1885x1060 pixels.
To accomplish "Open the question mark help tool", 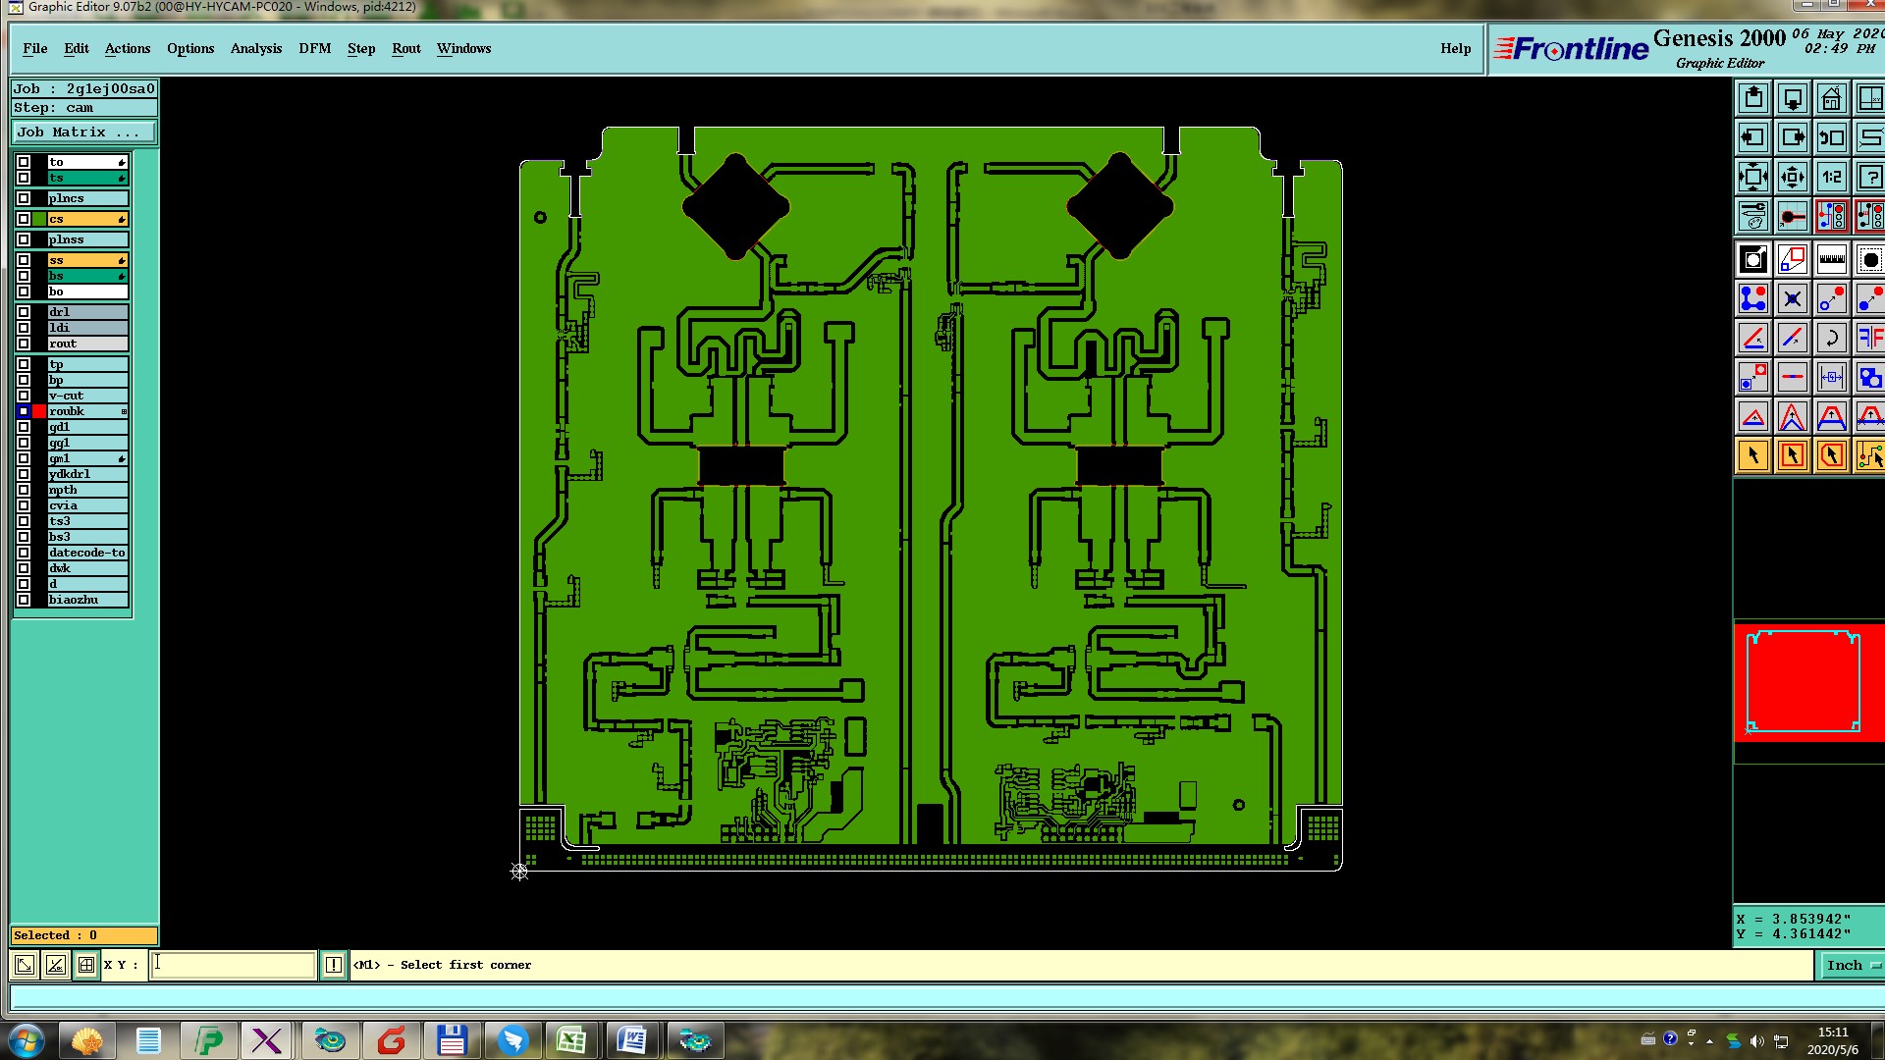I will tap(1869, 178).
